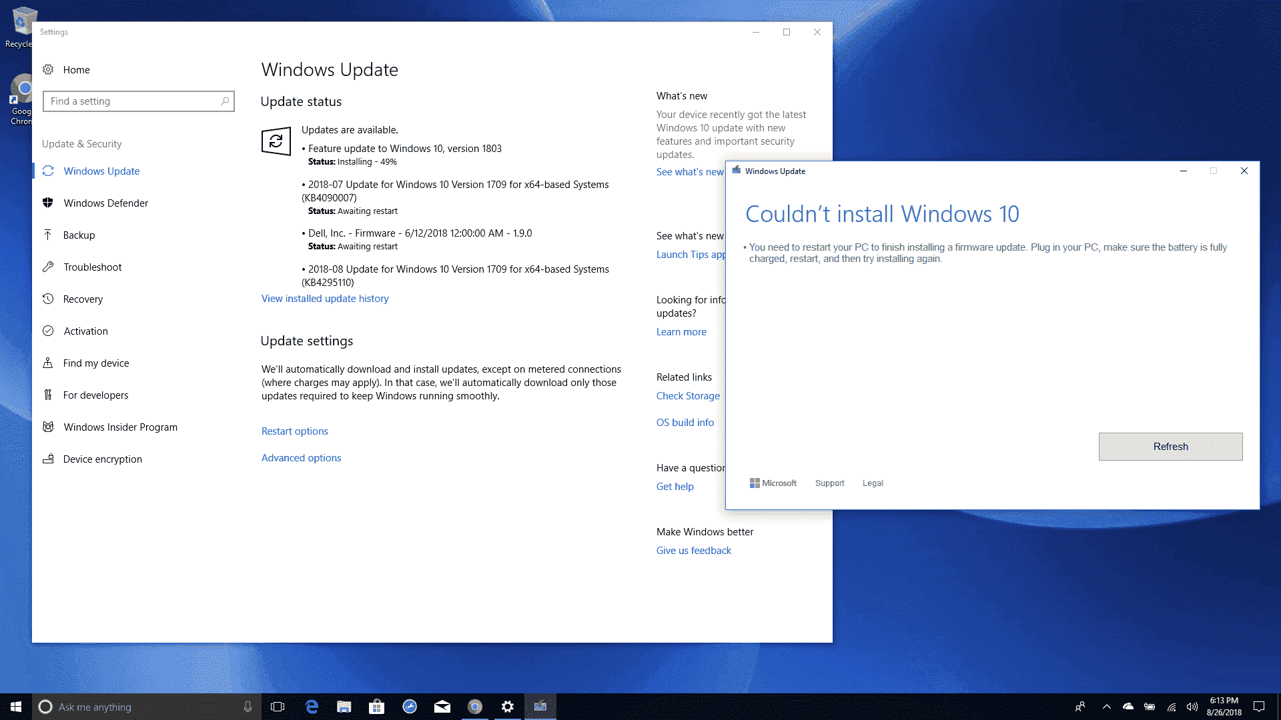Click the clock and date in taskbar
Image resolution: width=1281 pixels, height=720 pixels.
tap(1224, 707)
